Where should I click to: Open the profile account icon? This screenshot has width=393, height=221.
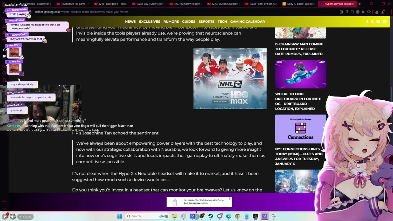[x=377, y=12]
